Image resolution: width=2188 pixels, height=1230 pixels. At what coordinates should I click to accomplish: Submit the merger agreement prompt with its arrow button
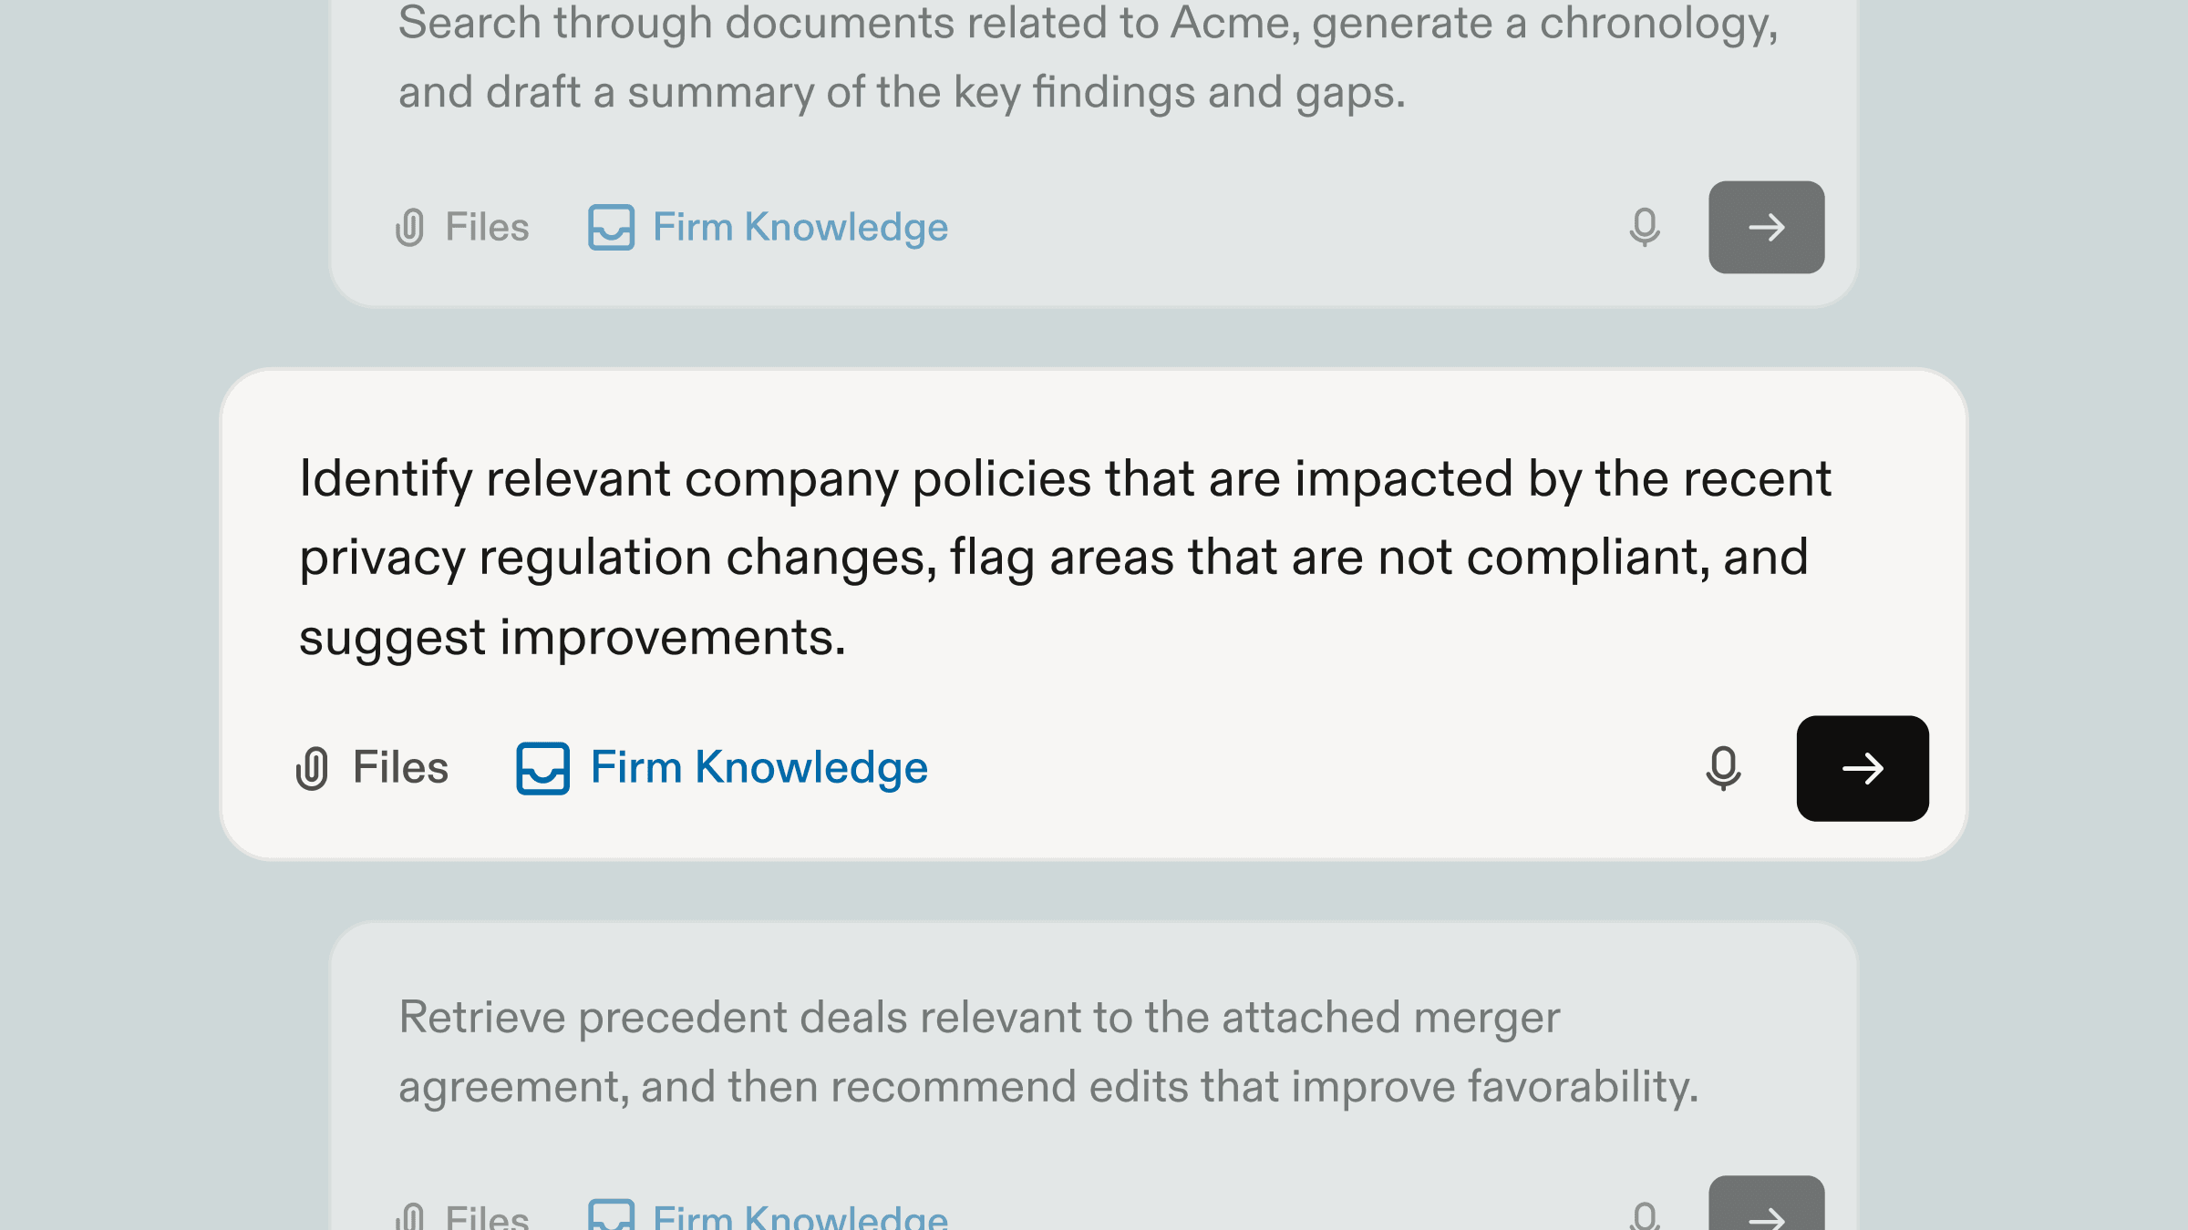[1765, 1212]
